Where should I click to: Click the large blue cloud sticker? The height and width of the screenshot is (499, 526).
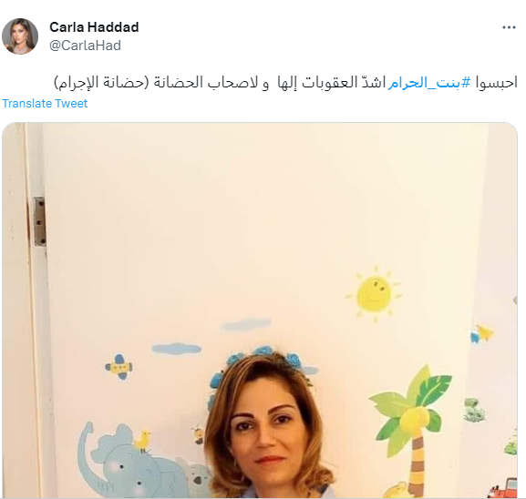[177, 349]
